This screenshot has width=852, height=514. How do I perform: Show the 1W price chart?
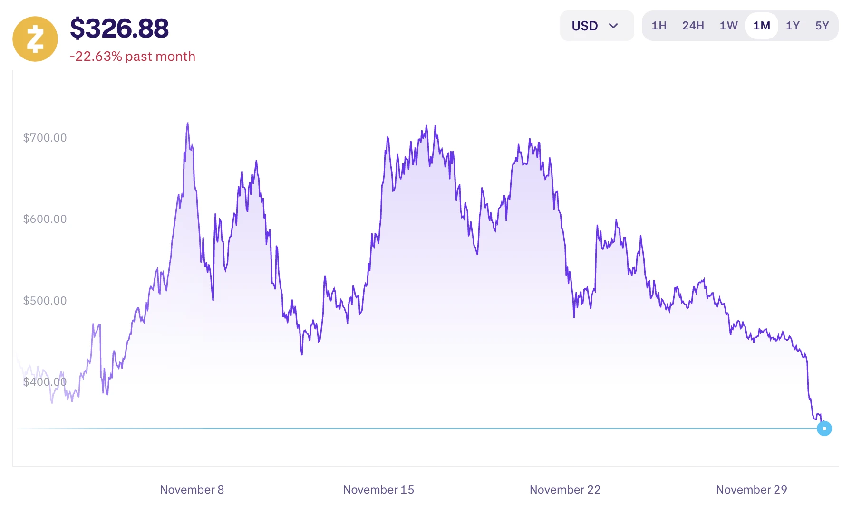coord(728,26)
